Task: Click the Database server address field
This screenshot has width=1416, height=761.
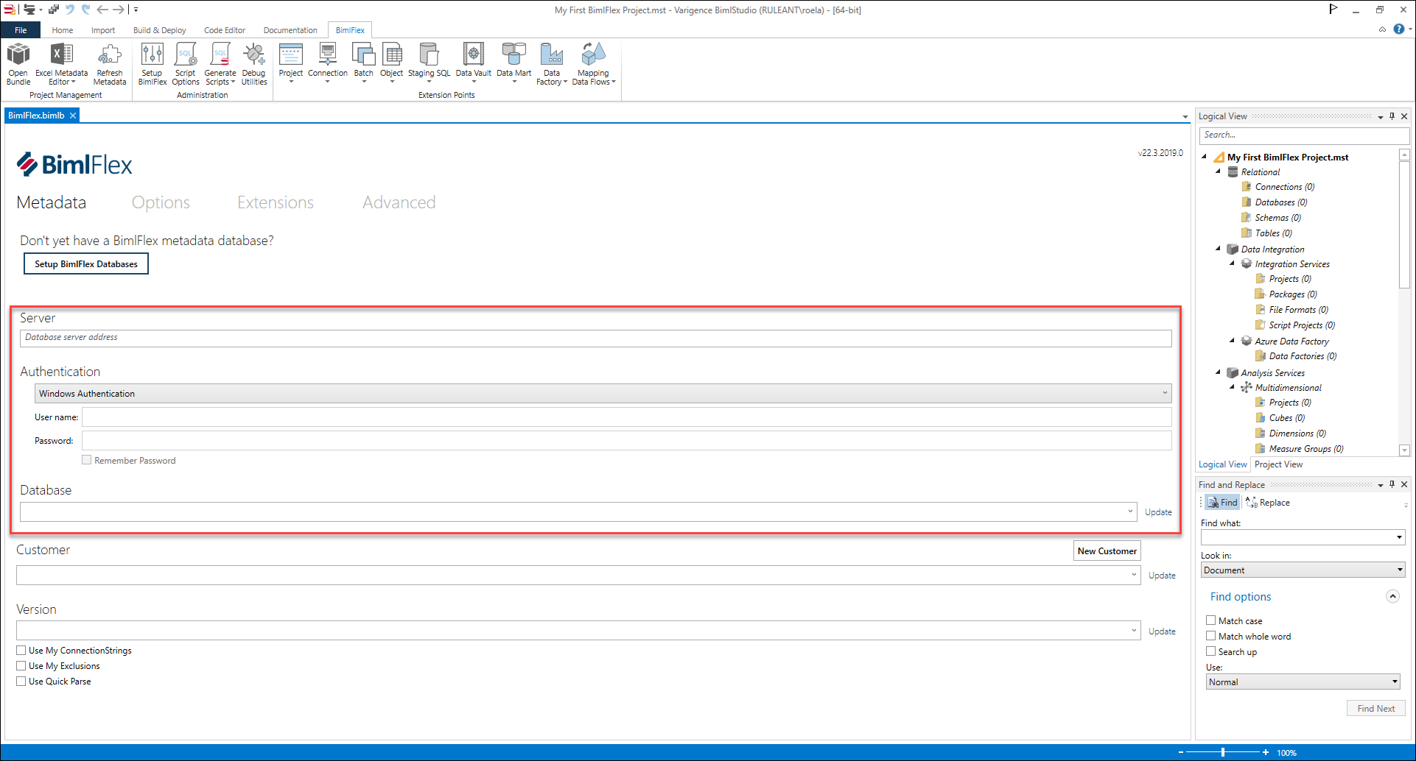Action: pos(595,338)
